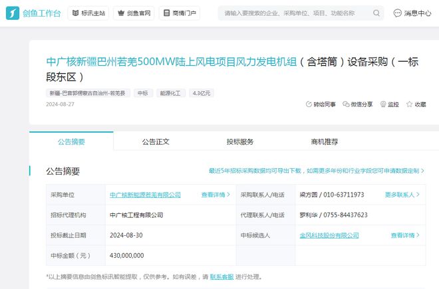Open 中广核新能源若羌有限公司 company link
Image resolution: width=439 pixels, height=289 pixels.
click(x=145, y=195)
